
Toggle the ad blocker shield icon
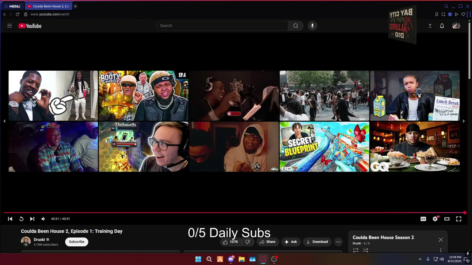click(450, 14)
